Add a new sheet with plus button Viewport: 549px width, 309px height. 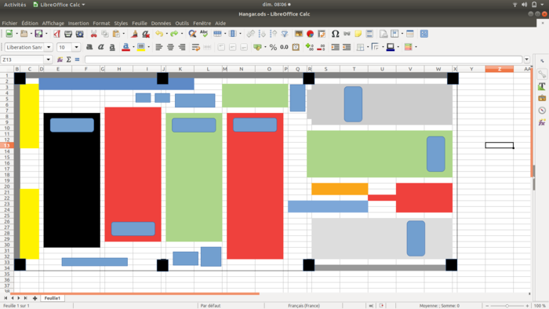coord(35,298)
